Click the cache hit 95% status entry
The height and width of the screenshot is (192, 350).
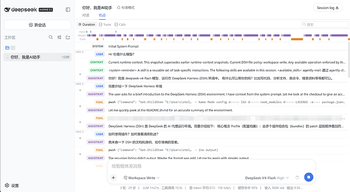(248, 188)
